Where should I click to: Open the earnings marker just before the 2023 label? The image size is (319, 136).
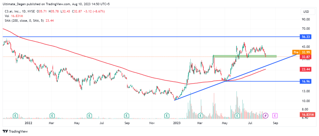(167, 115)
